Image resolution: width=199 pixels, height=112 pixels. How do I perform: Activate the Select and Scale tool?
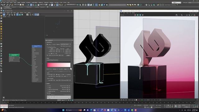[x=36, y=5]
